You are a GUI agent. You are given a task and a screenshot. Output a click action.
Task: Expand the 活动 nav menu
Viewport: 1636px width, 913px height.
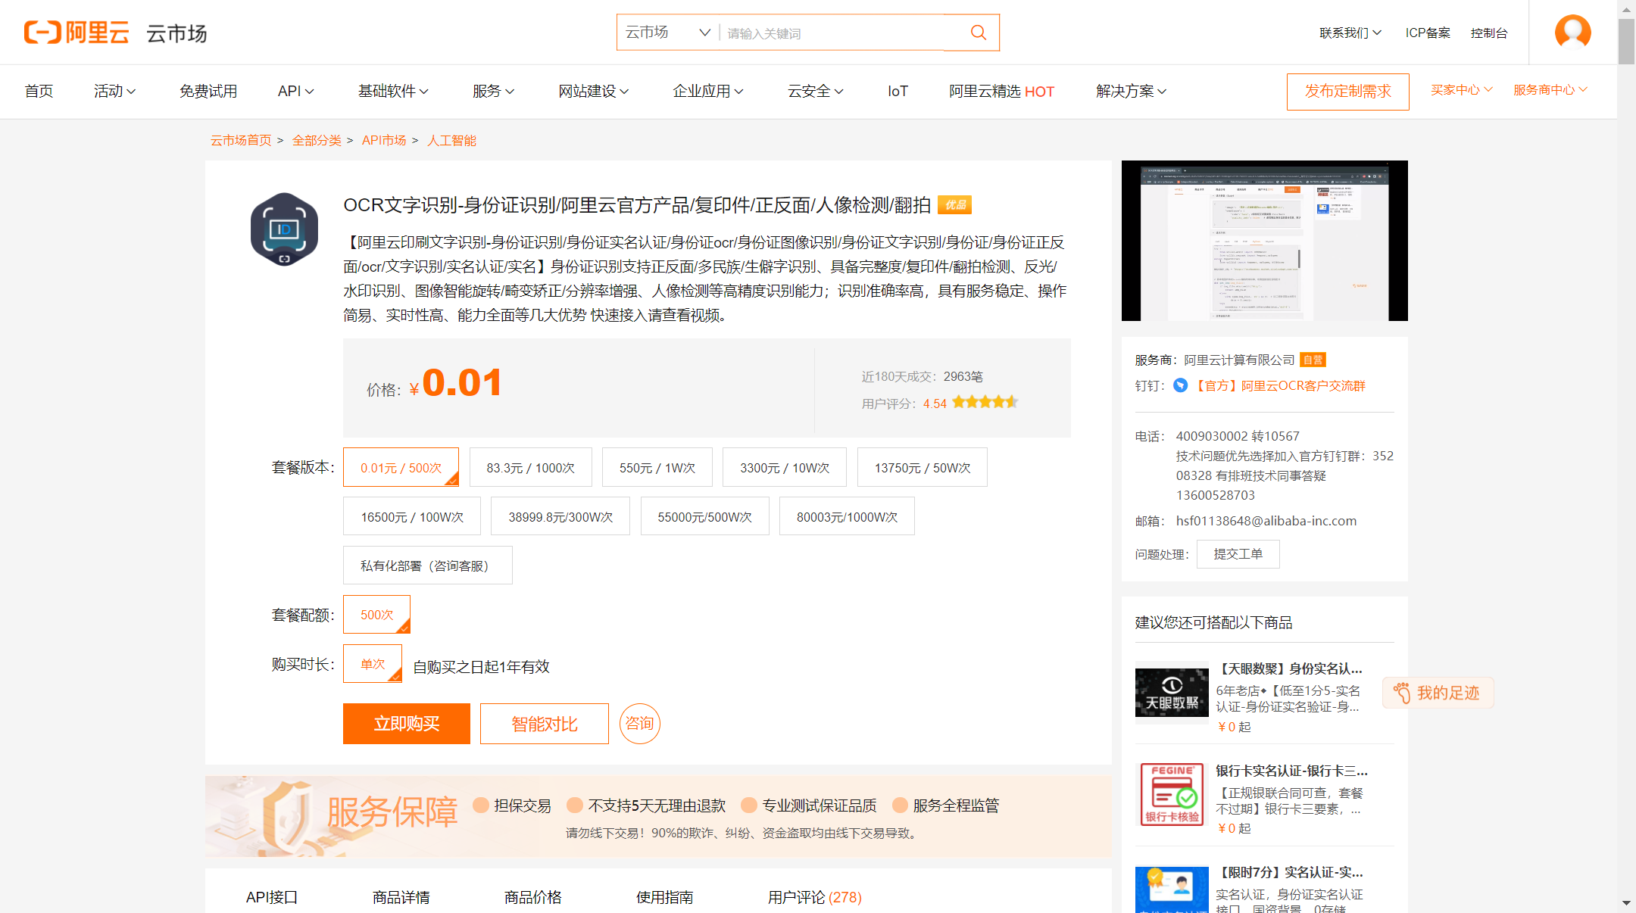[114, 91]
